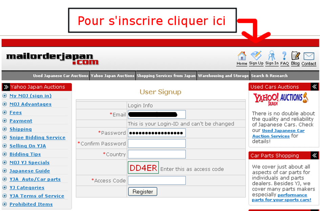Screen dimensions: 320x211
Task: Click bullet icon beside Payment
Action: point(5,121)
